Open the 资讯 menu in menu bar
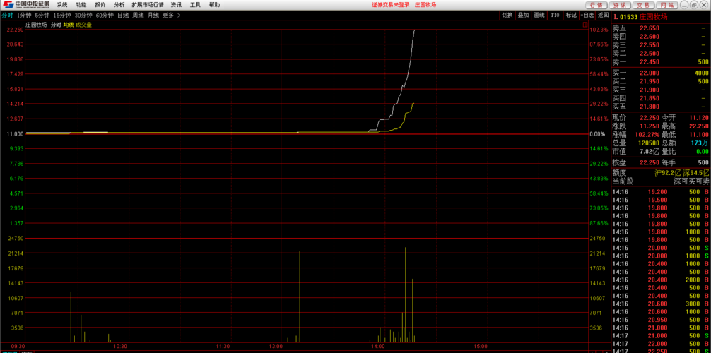Screen dimensions: 711x353 176,5
